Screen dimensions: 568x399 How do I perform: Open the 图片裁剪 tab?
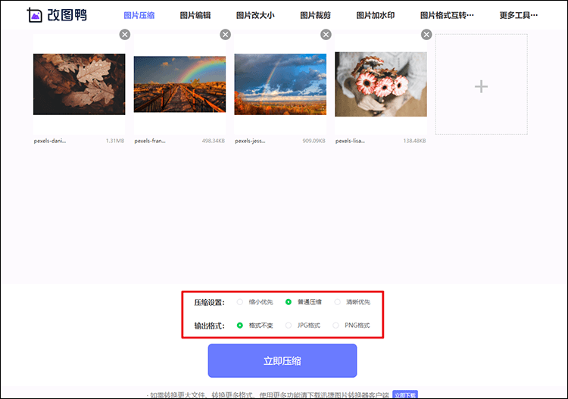[x=315, y=15]
